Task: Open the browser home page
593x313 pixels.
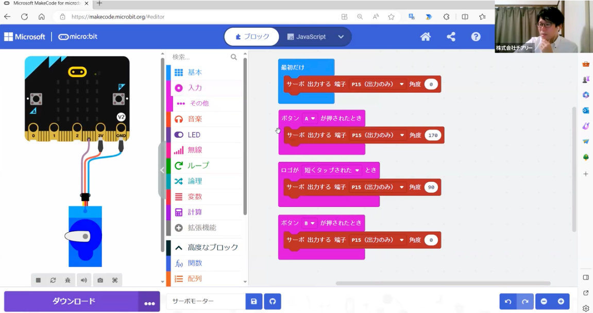Action: click(x=42, y=16)
